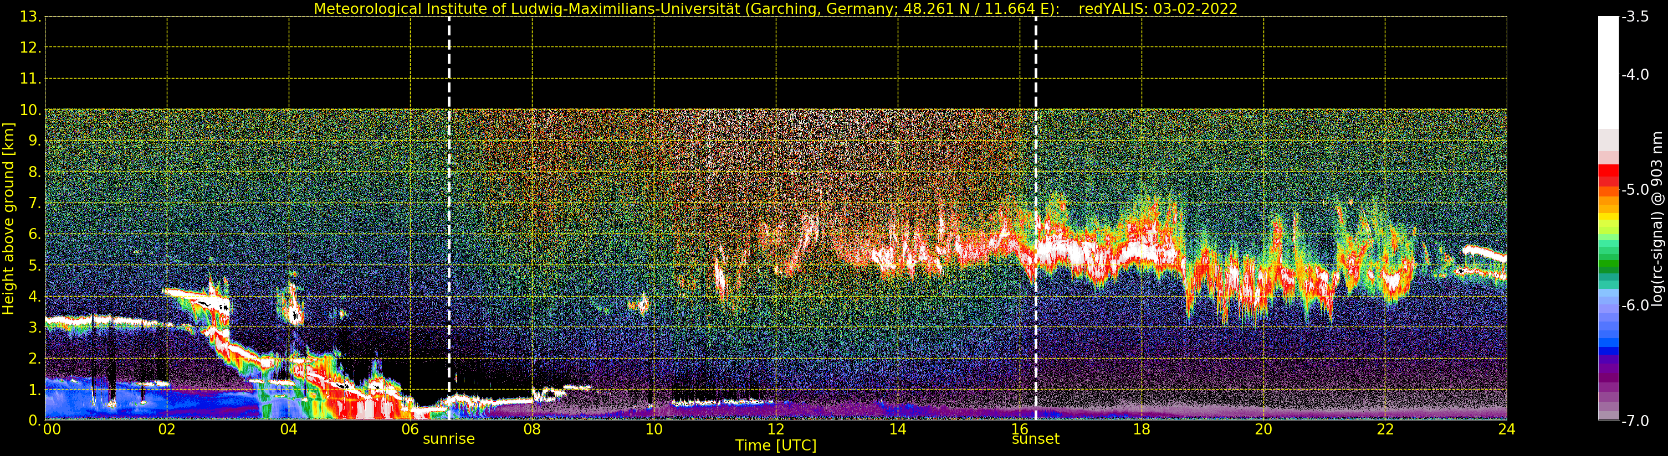
Task: Select the 'sunrise' label below the axis
Action: point(449,439)
